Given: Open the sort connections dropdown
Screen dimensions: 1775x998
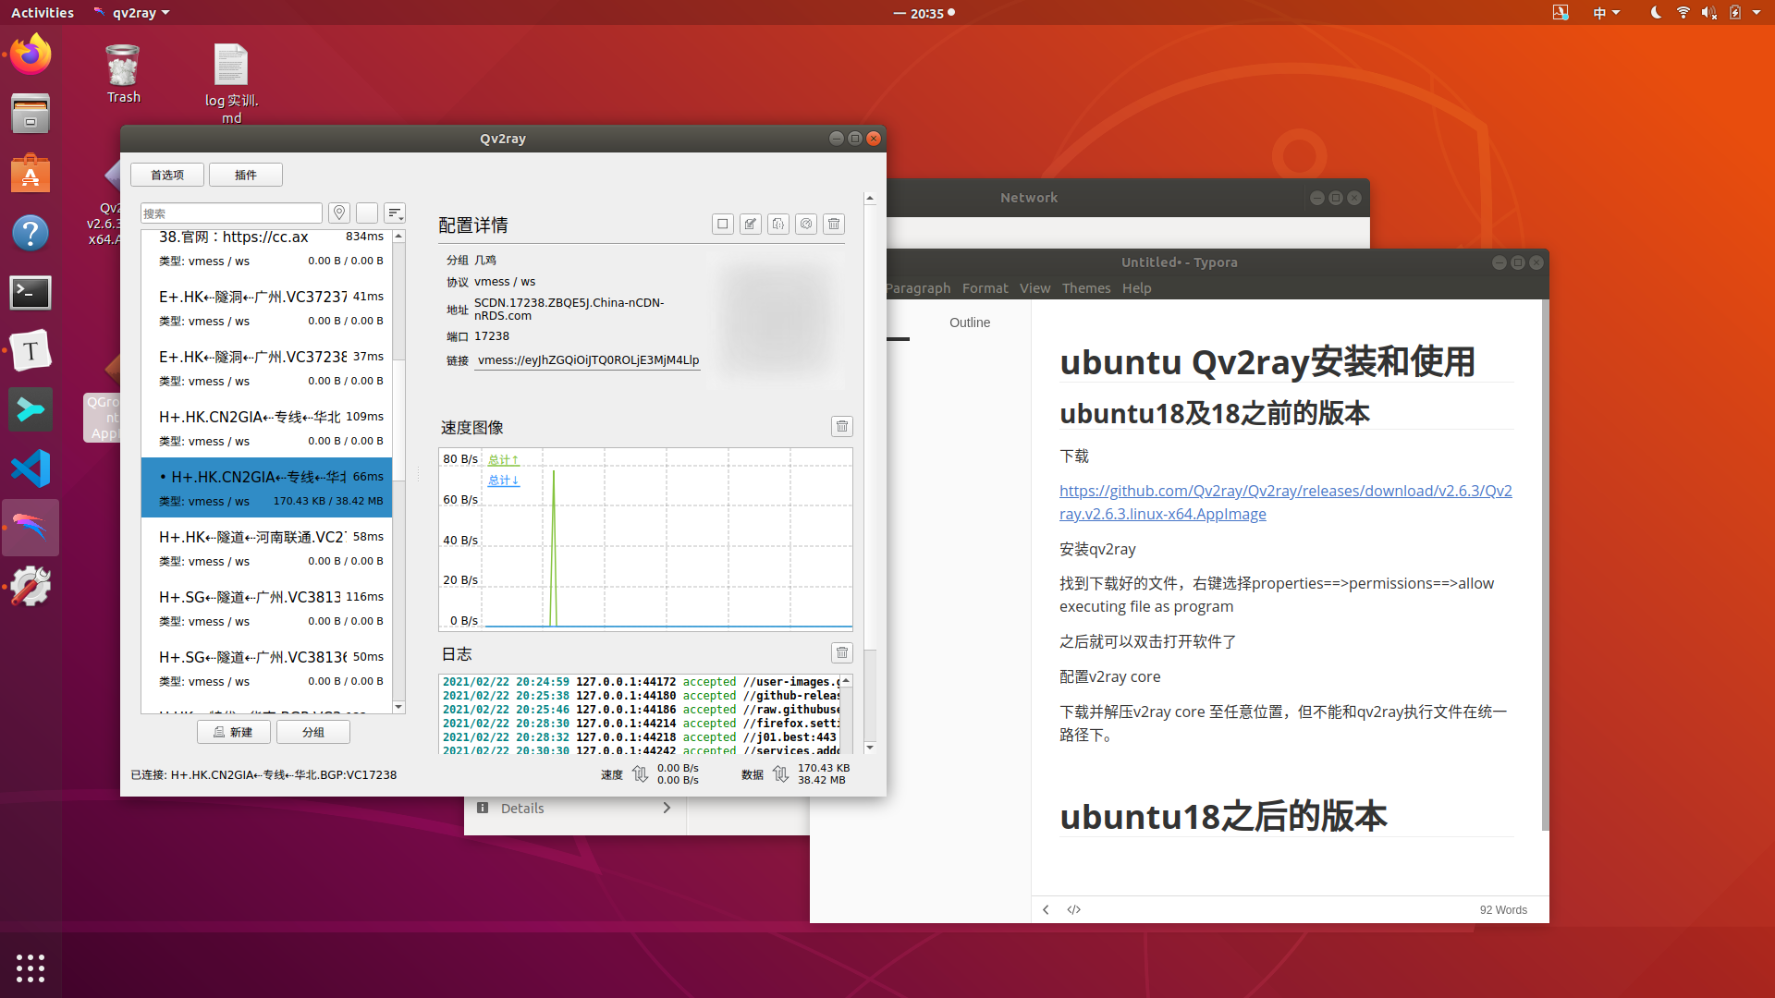Looking at the screenshot, I should click(395, 213).
